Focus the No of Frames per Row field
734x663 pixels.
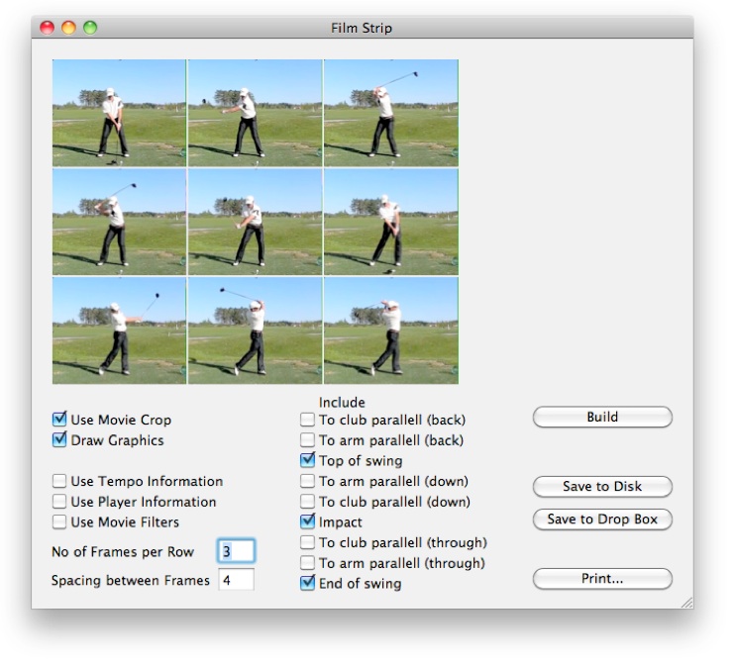[237, 551]
